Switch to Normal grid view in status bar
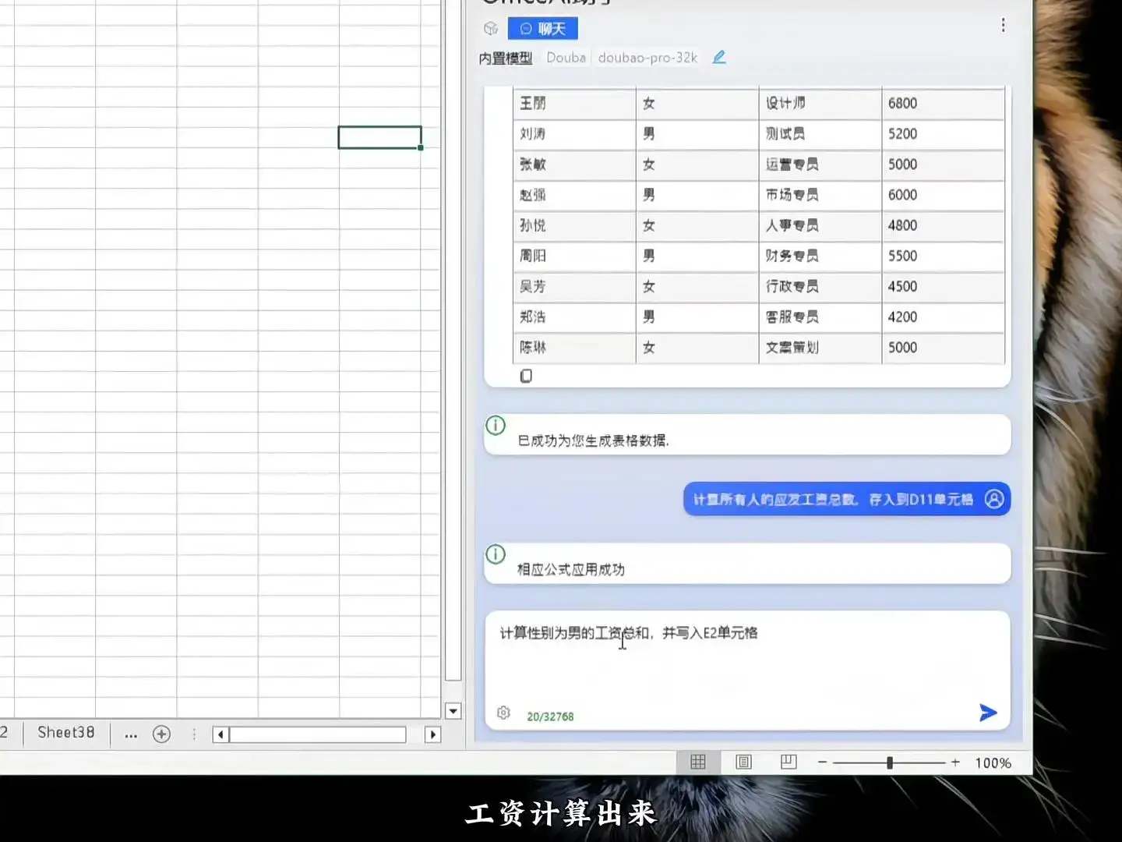The height and width of the screenshot is (842, 1122). [697, 762]
